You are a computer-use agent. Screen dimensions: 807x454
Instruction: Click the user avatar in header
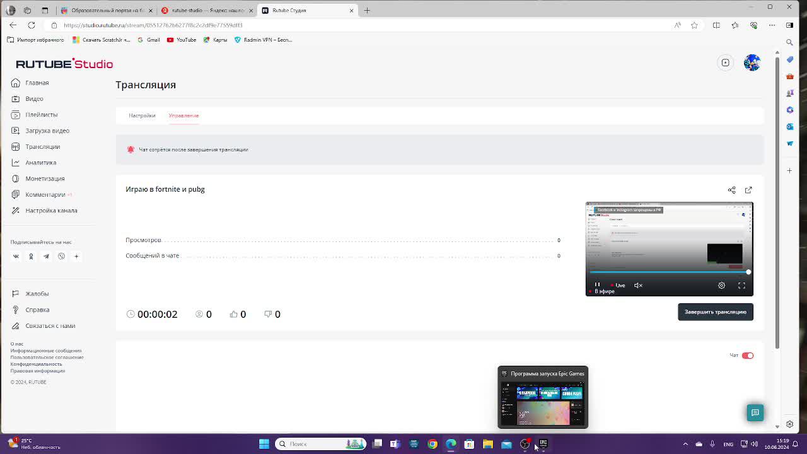point(752,63)
